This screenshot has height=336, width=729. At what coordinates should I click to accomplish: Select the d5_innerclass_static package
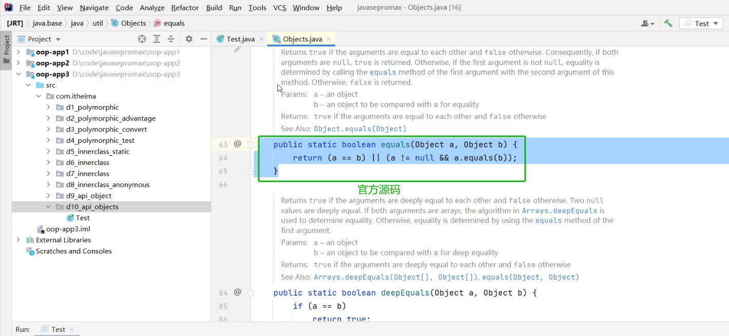coord(98,152)
